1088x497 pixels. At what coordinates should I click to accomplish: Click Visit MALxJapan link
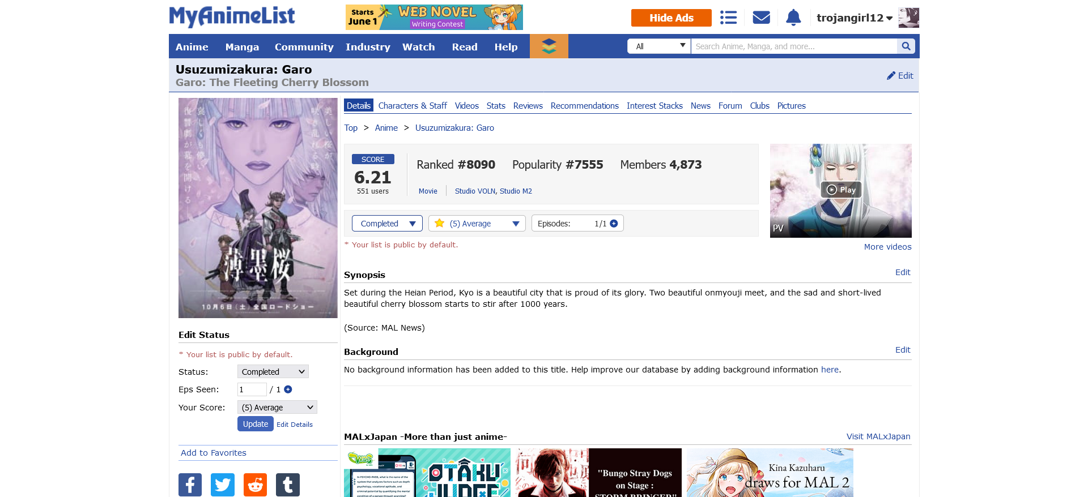pos(878,436)
